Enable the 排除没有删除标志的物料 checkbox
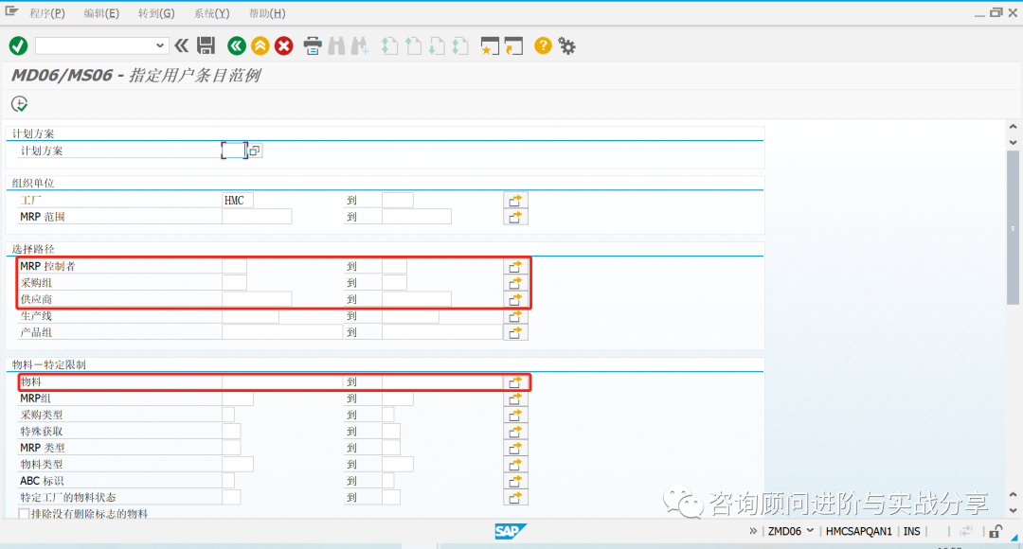This screenshot has width=1023, height=549. tap(25, 512)
